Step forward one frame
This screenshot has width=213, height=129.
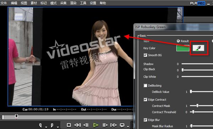(105, 125)
